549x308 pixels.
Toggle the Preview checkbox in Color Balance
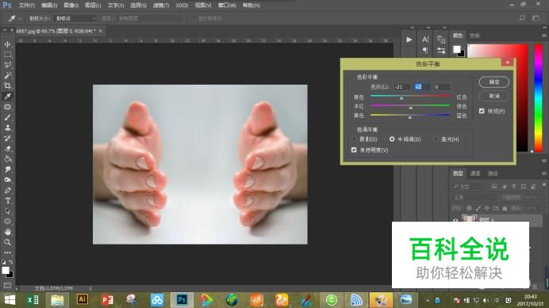482,111
